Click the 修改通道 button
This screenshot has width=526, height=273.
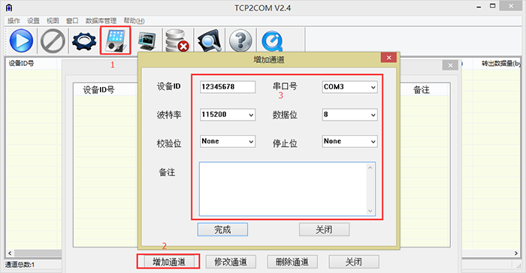pos(231,262)
